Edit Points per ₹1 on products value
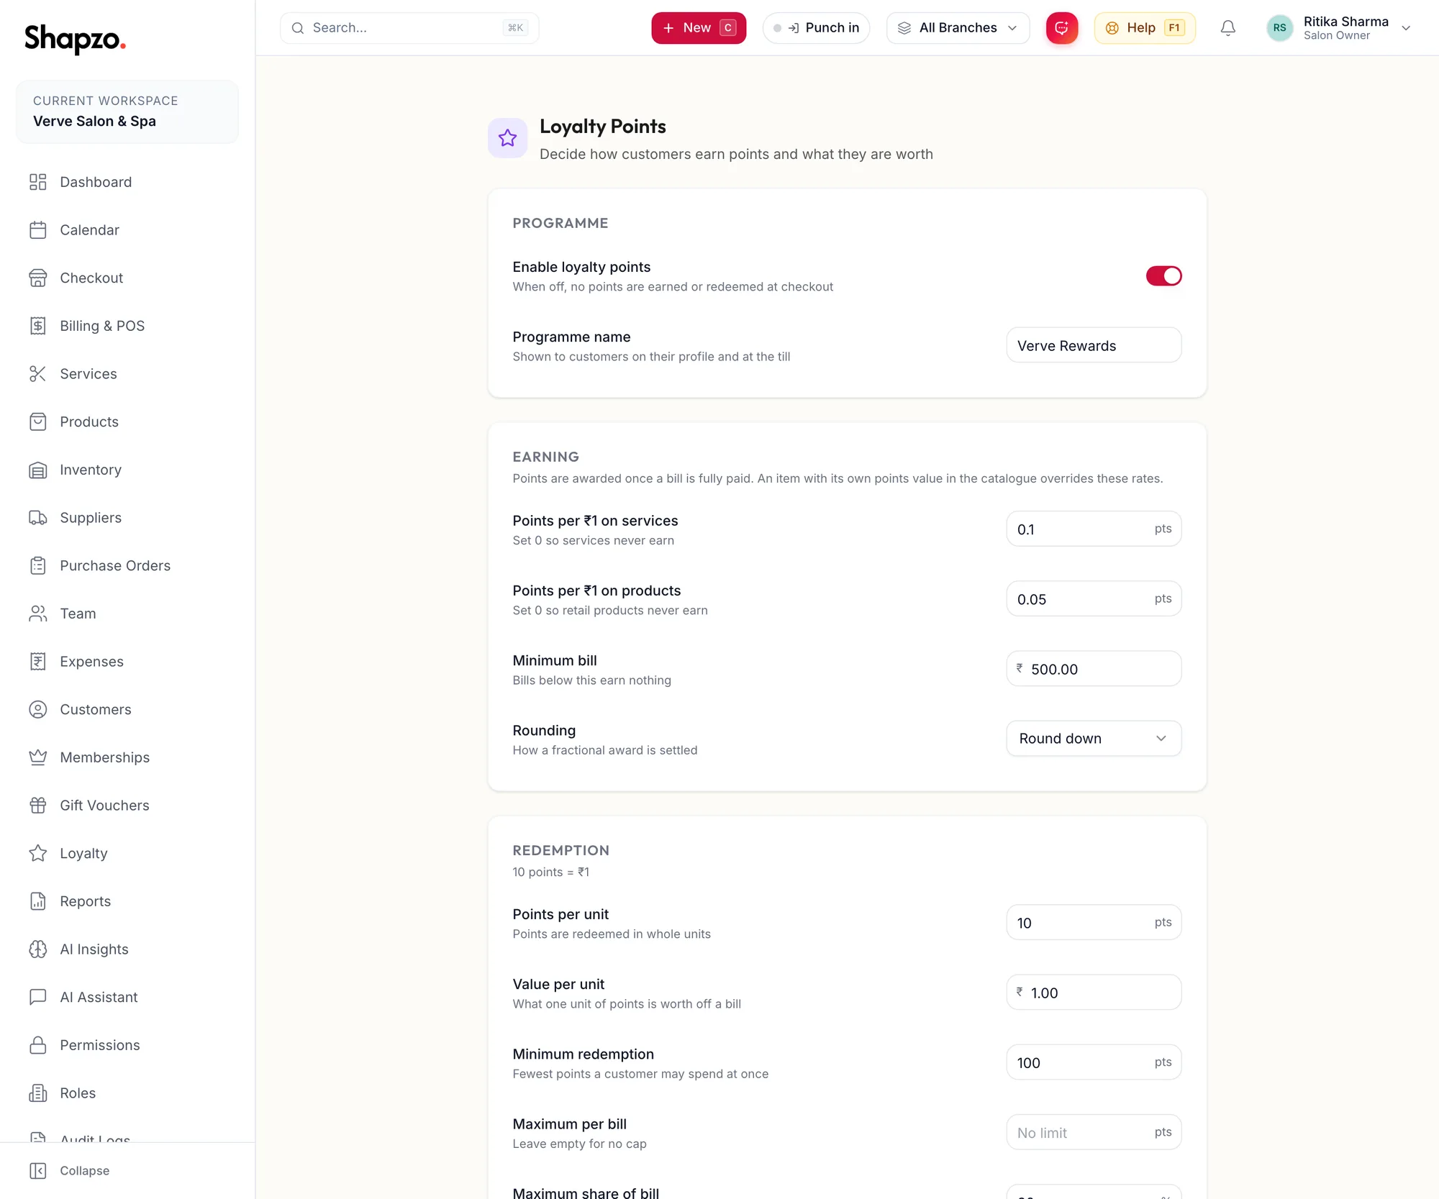This screenshot has width=1439, height=1199. tap(1094, 599)
